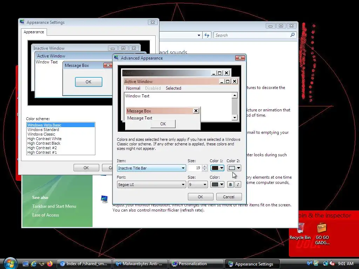Click Window Text in the Advanced Appearance preview
359x269 pixels.
tap(137, 96)
